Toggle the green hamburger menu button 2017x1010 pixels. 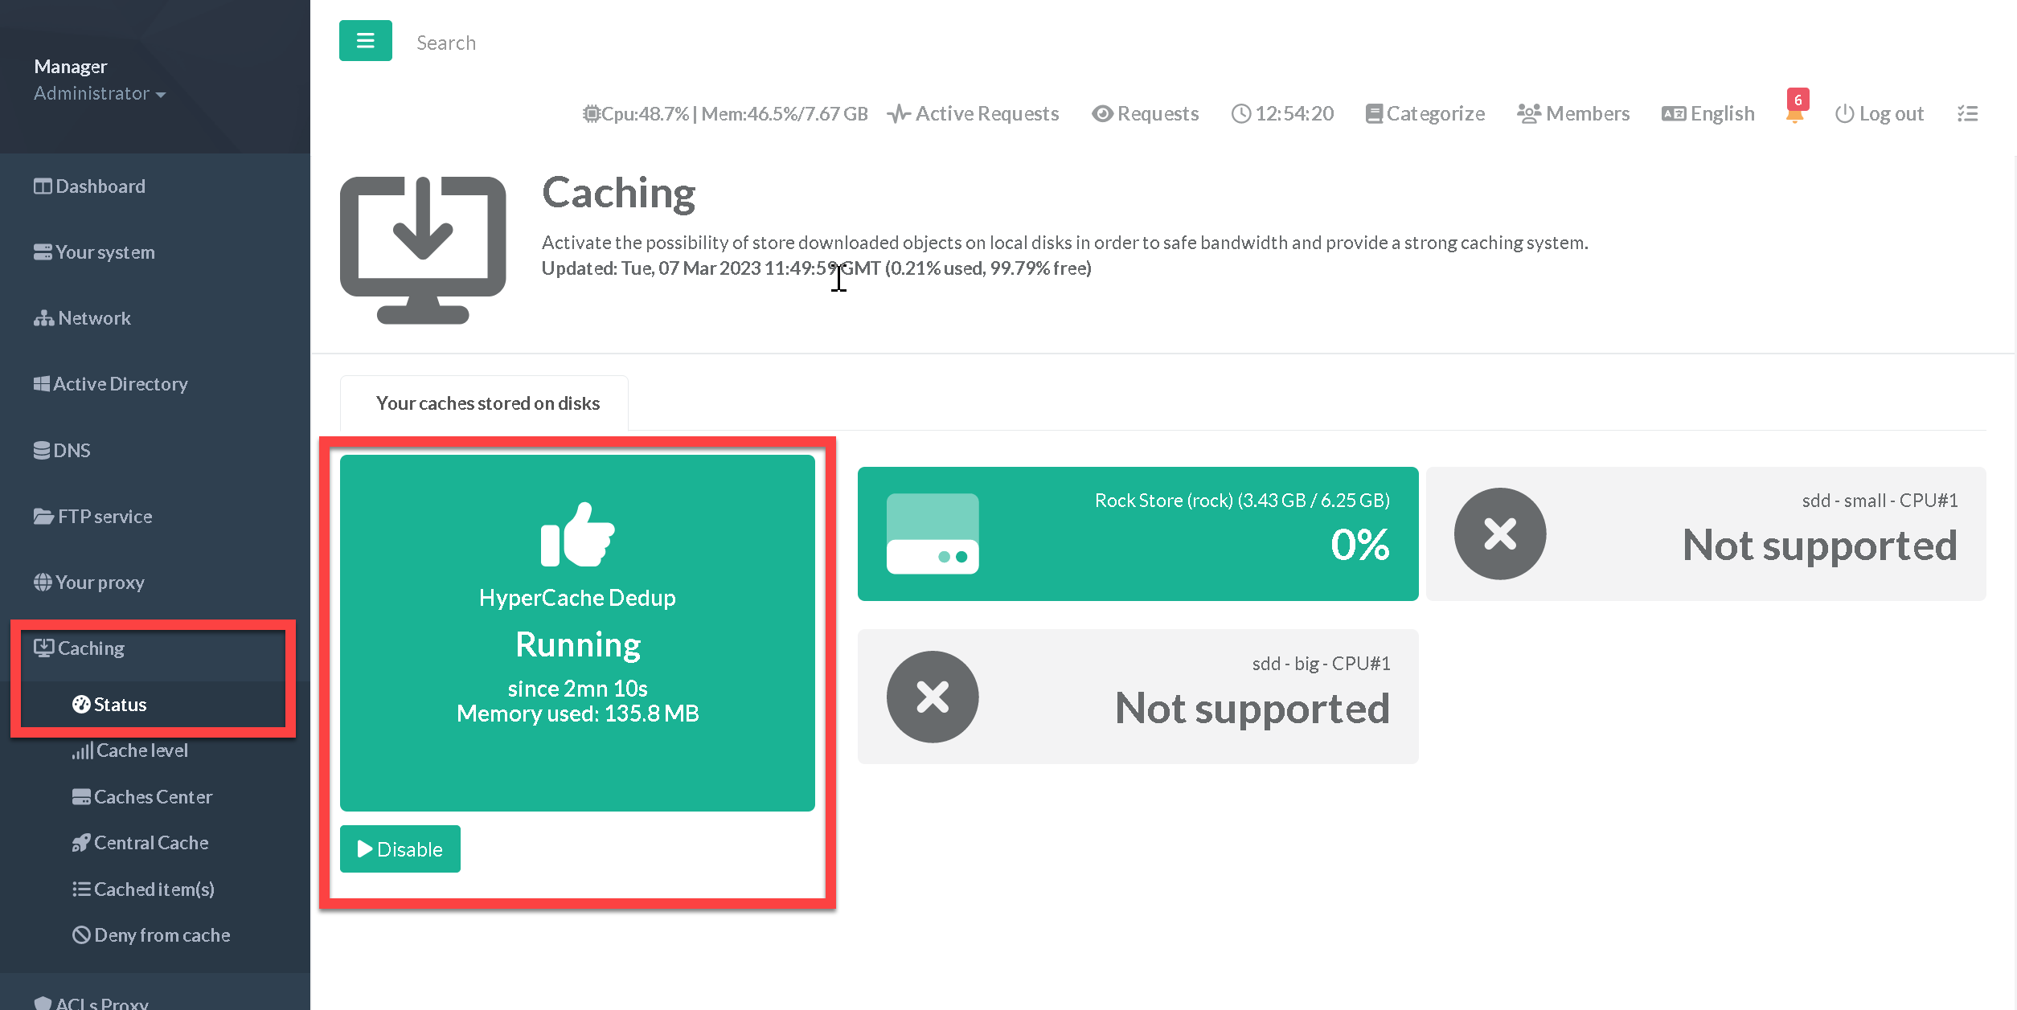[x=365, y=41]
